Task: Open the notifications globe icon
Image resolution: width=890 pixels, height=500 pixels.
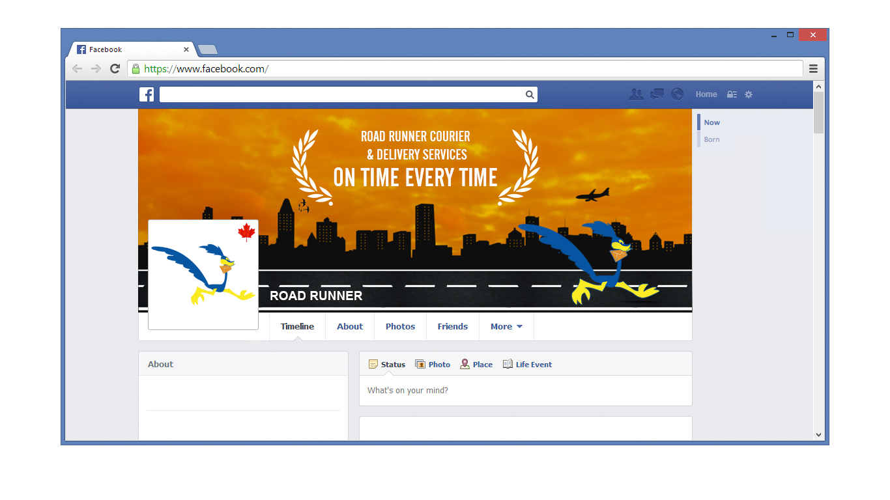Action: (678, 94)
